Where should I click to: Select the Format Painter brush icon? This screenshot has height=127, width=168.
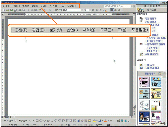tap(40, 10)
